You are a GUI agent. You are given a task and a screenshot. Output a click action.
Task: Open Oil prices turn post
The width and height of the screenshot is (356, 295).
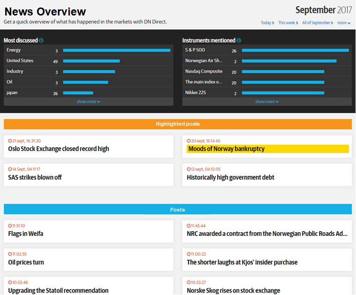click(x=26, y=262)
